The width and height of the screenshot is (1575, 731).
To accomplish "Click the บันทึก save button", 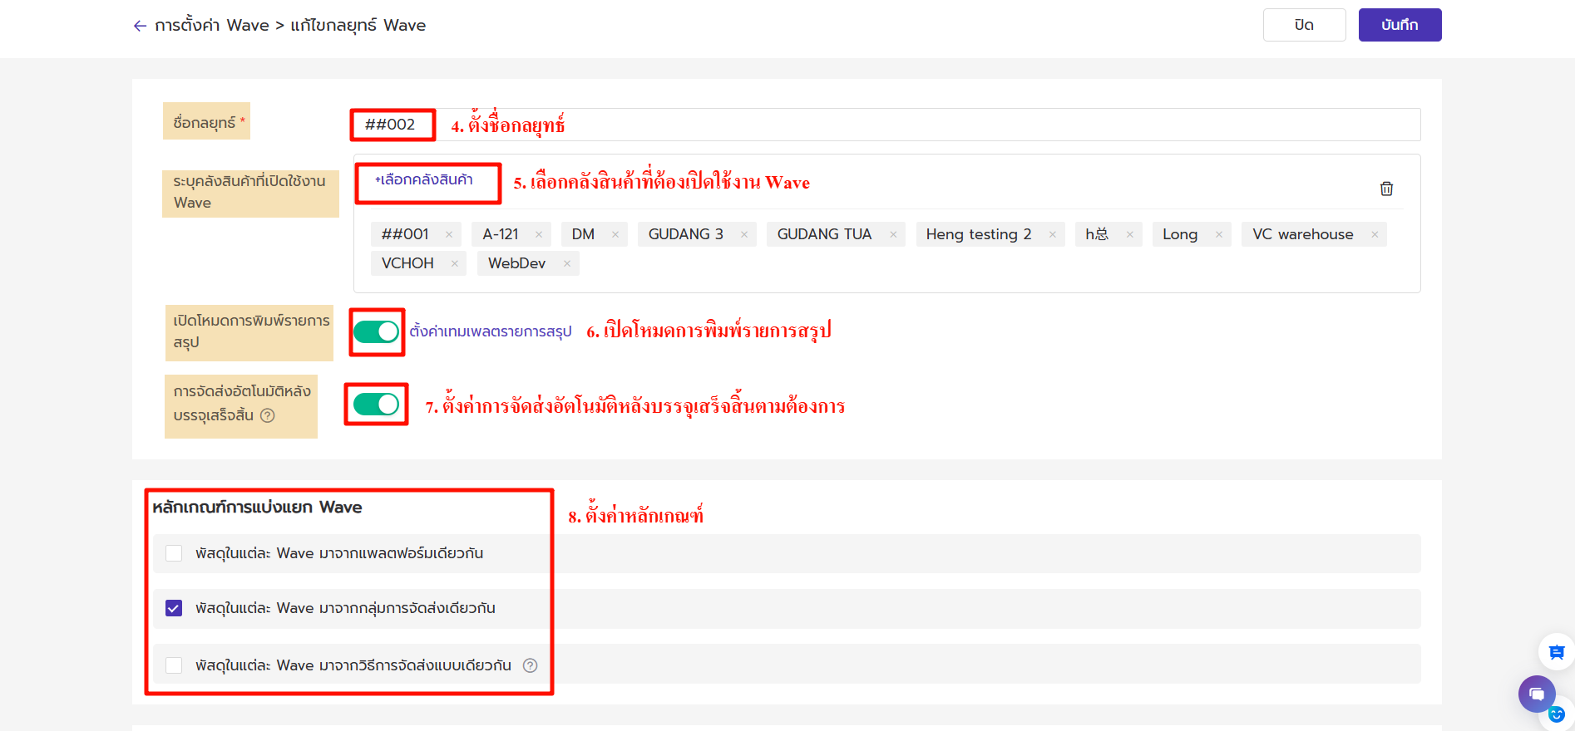I will [x=1400, y=25].
